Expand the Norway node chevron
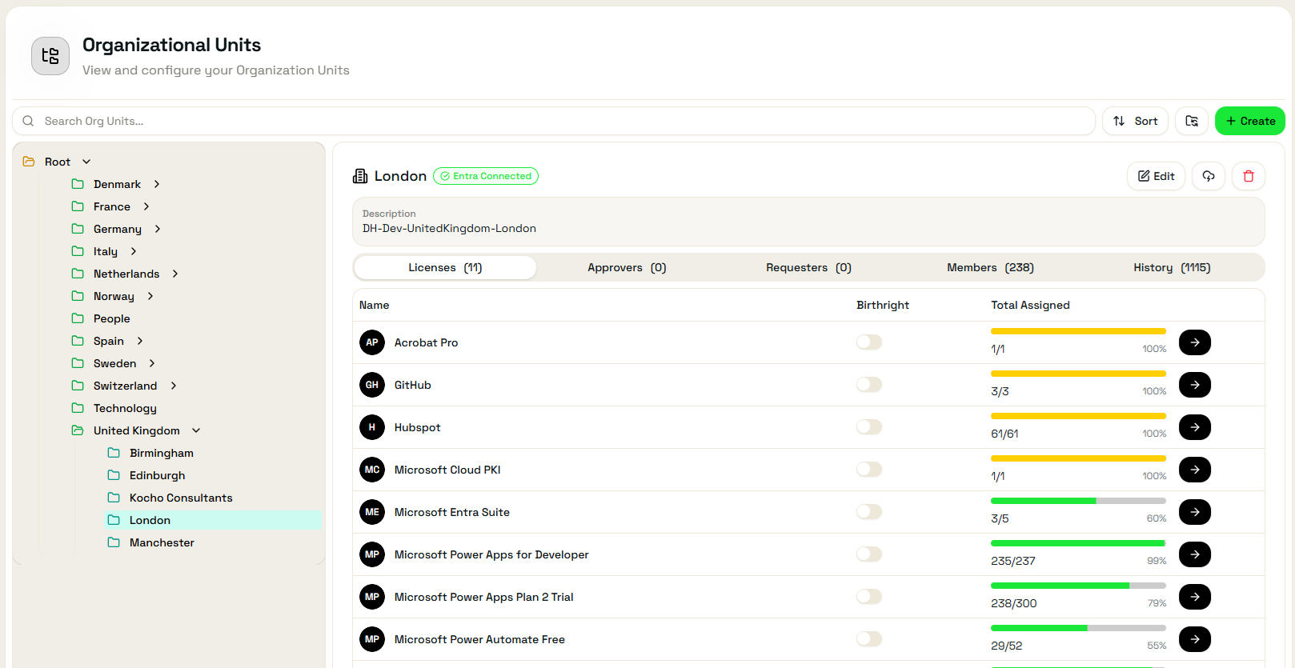 tap(150, 296)
